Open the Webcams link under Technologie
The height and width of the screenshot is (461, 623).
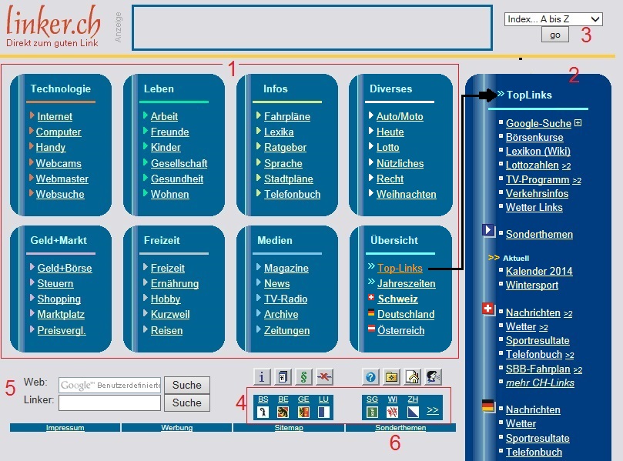coord(59,163)
